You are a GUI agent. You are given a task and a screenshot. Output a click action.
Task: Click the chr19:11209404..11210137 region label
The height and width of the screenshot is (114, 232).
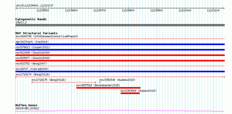[34, 6]
